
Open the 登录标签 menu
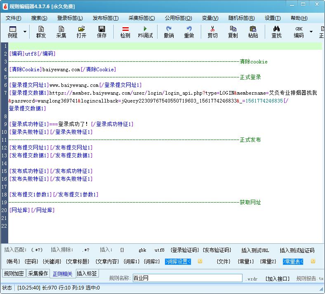(x=70, y=18)
